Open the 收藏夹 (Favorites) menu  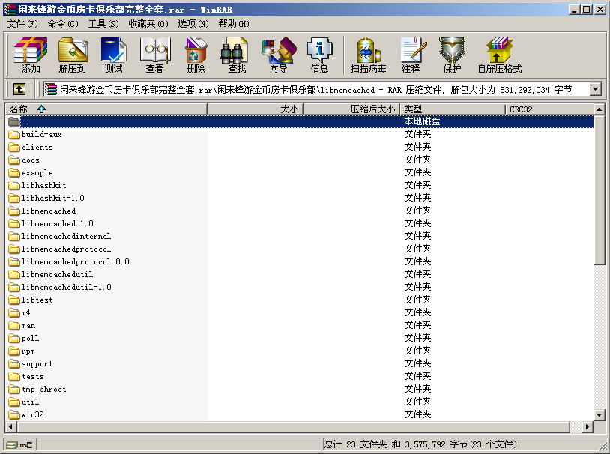click(148, 23)
